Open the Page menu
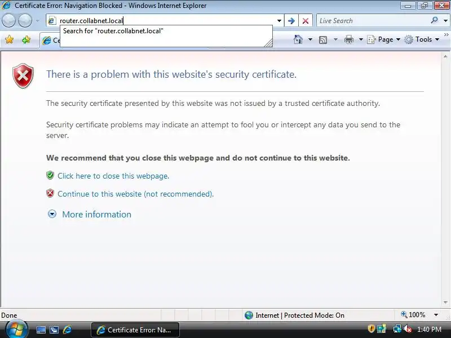The height and width of the screenshot is (338, 451). [384, 39]
